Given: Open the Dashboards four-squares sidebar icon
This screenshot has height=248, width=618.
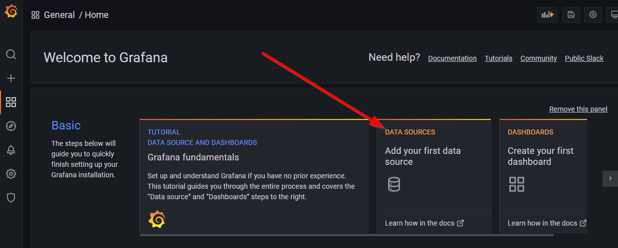Looking at the screenshot, I should (11, 102).
